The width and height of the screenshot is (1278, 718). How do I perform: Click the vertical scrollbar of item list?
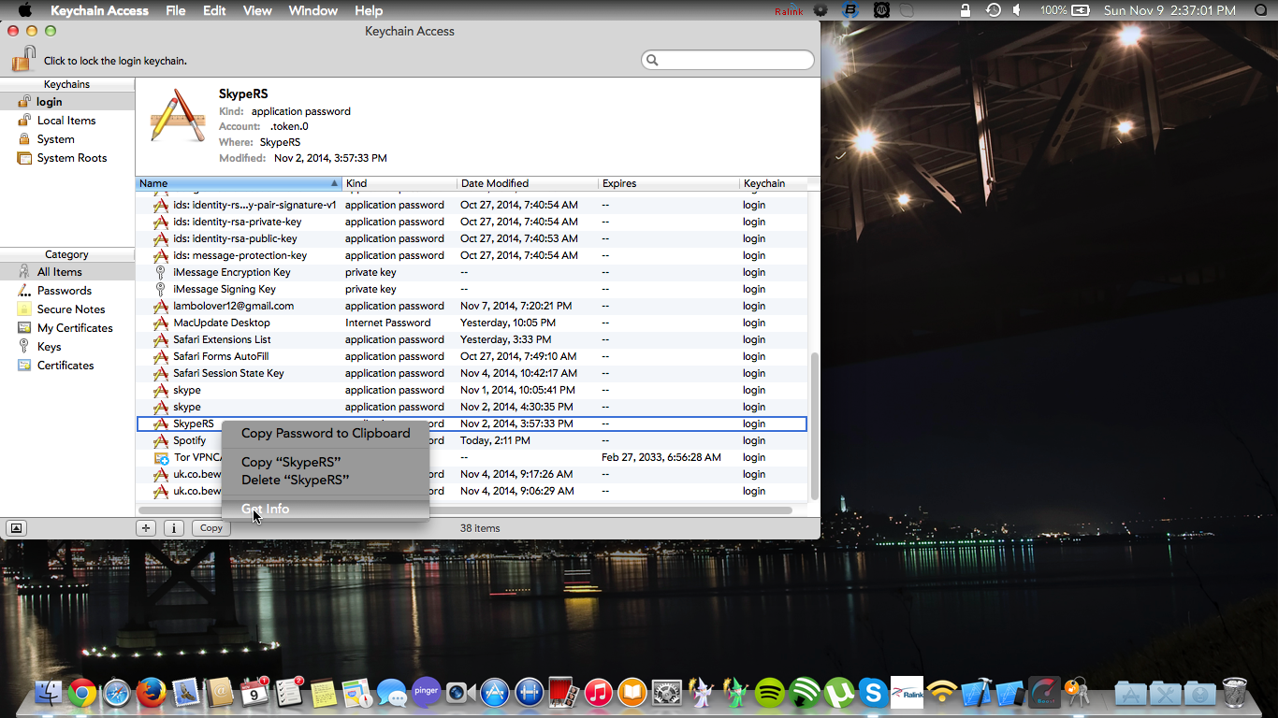[814, 425]
